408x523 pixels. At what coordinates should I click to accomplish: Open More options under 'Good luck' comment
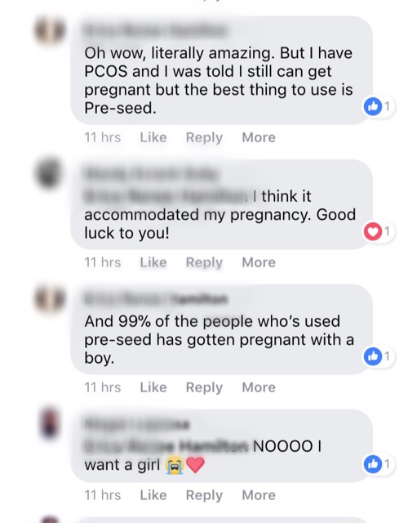[x=259, y=262]
